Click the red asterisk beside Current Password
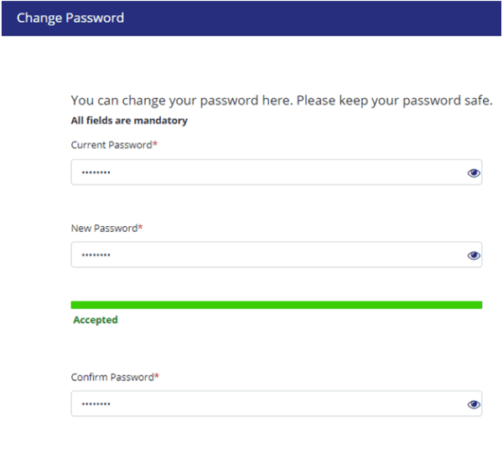 pos(155,145)
